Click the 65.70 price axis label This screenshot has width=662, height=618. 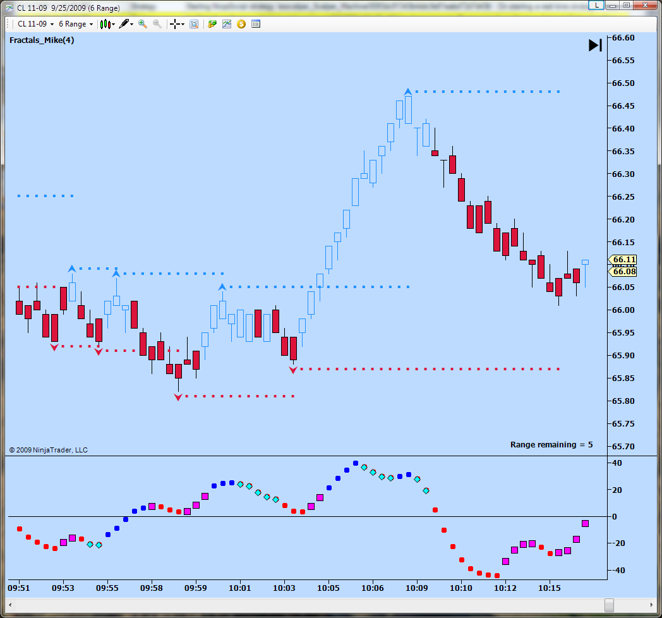pos(623,447)
